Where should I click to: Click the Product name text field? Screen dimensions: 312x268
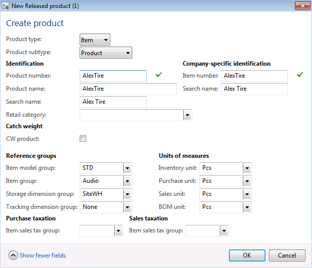coord(128,89)
